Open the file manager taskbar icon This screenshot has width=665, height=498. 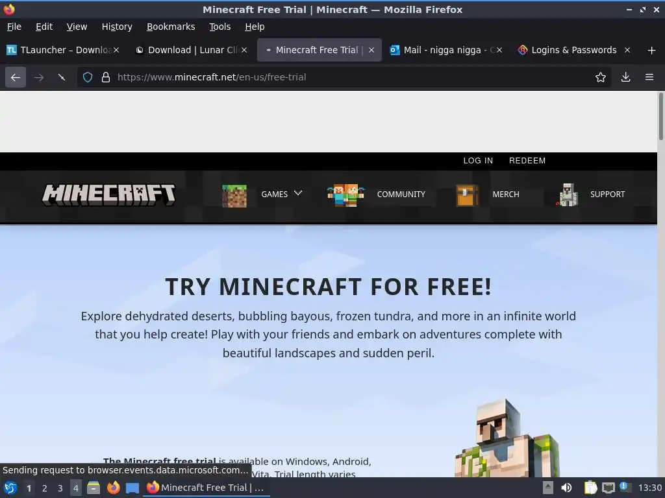pyautogui.click(x=94, y=488)
